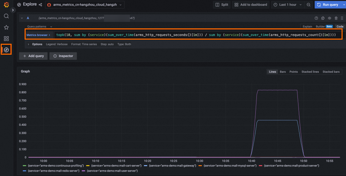The width and height of the screenshot is (346, 176).
Task: Switch graph style to Bars
Action: [x=283, y=72]
